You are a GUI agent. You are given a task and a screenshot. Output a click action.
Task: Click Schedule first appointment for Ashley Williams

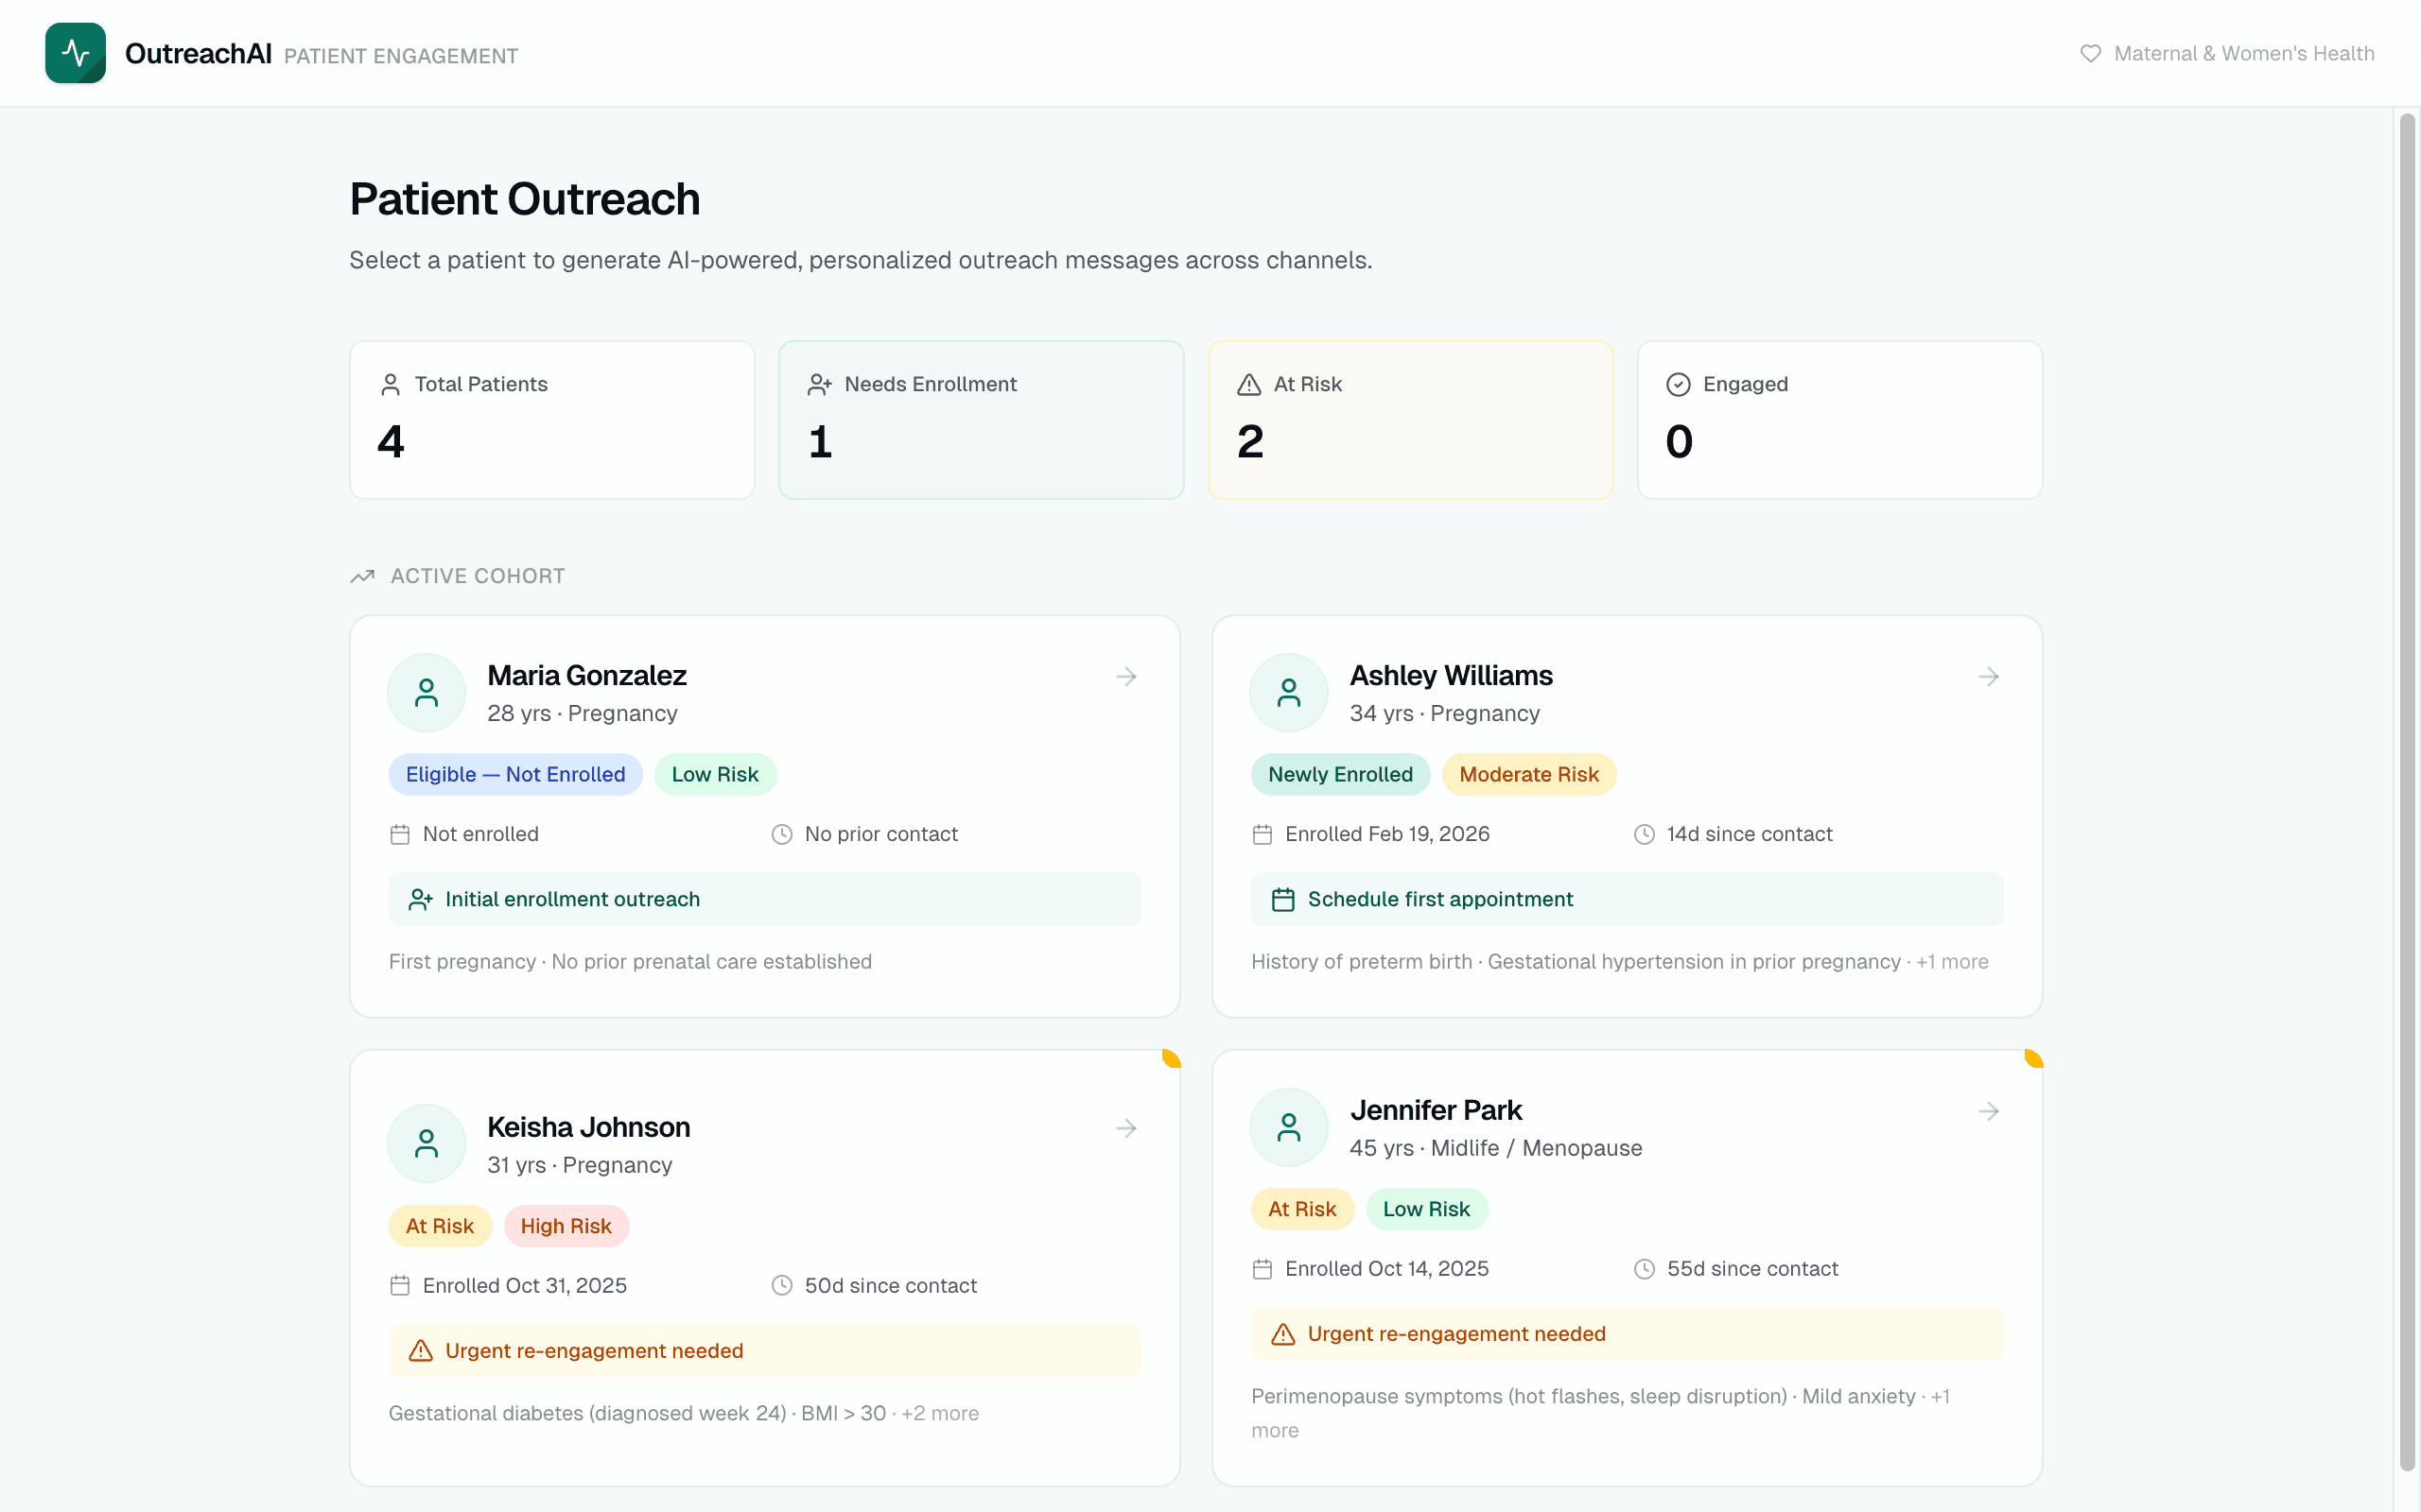[1626, 898]
